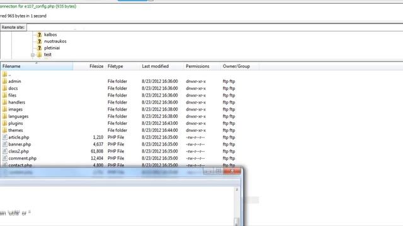Select the nuotraukos tree item
Viewport: 403px width, 226px height.
(x=55, y=41)
